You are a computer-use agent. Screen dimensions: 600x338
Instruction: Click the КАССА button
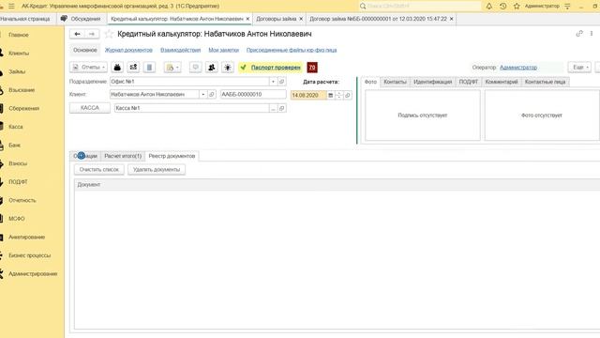(90, 108)
